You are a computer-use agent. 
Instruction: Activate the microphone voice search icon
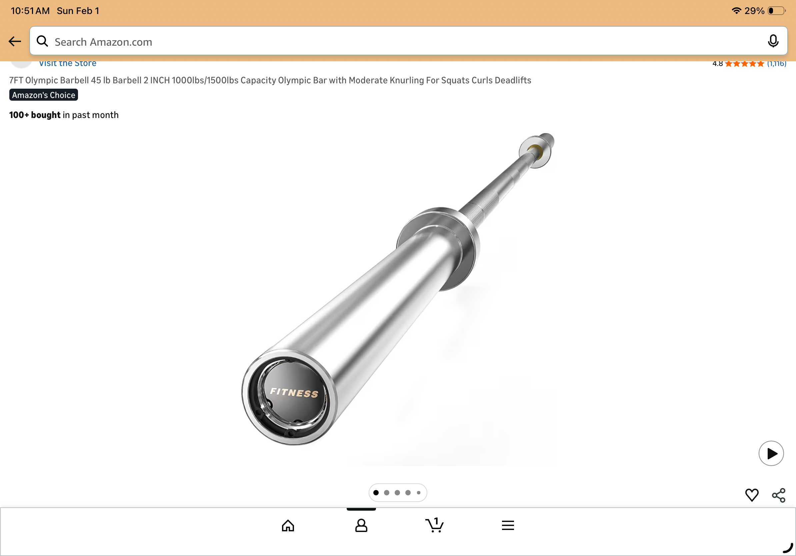pos(773,41)
